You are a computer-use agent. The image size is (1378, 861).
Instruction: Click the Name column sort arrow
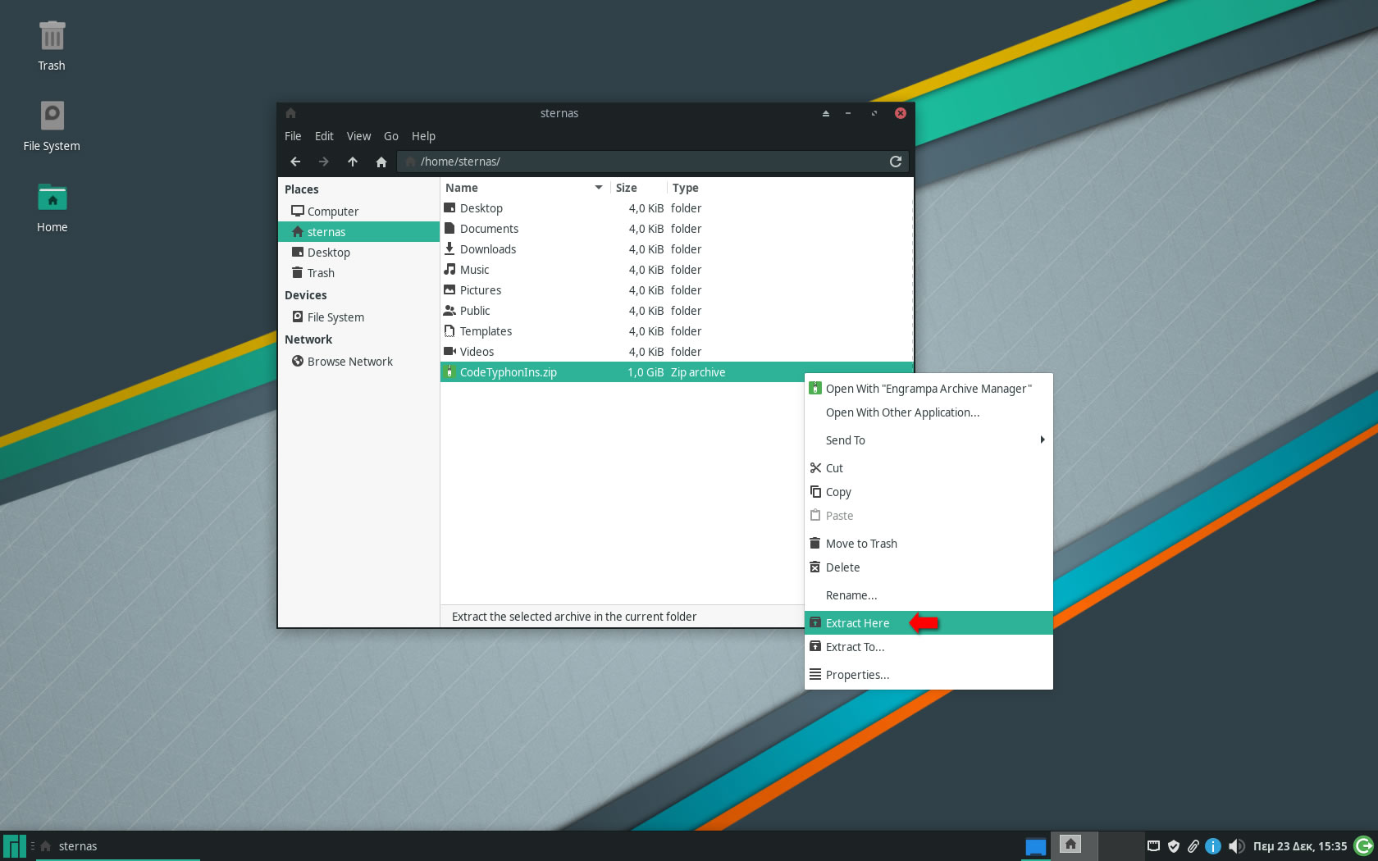click(599, 188)
